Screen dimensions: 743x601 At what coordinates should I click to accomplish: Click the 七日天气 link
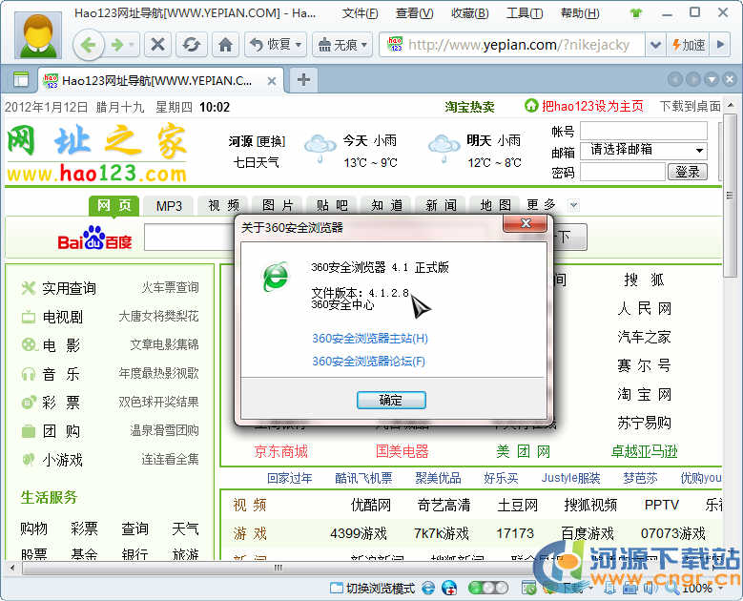coord(256,162)
